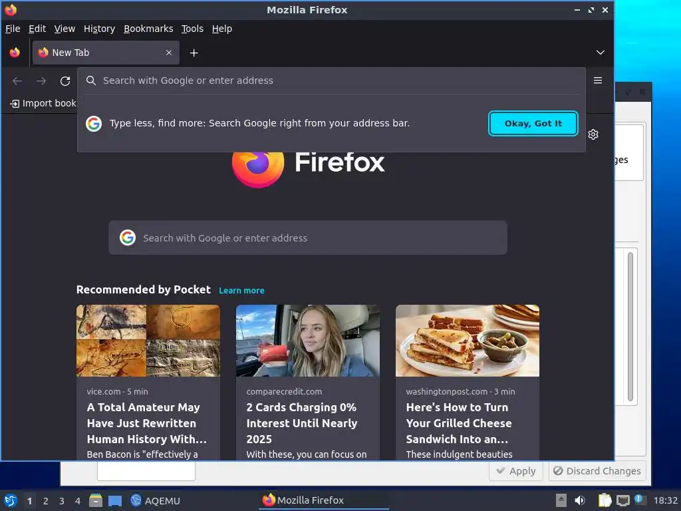Open the grilled cheese sandwich thumbnail
681x511 pixels.
coord(468,341)
